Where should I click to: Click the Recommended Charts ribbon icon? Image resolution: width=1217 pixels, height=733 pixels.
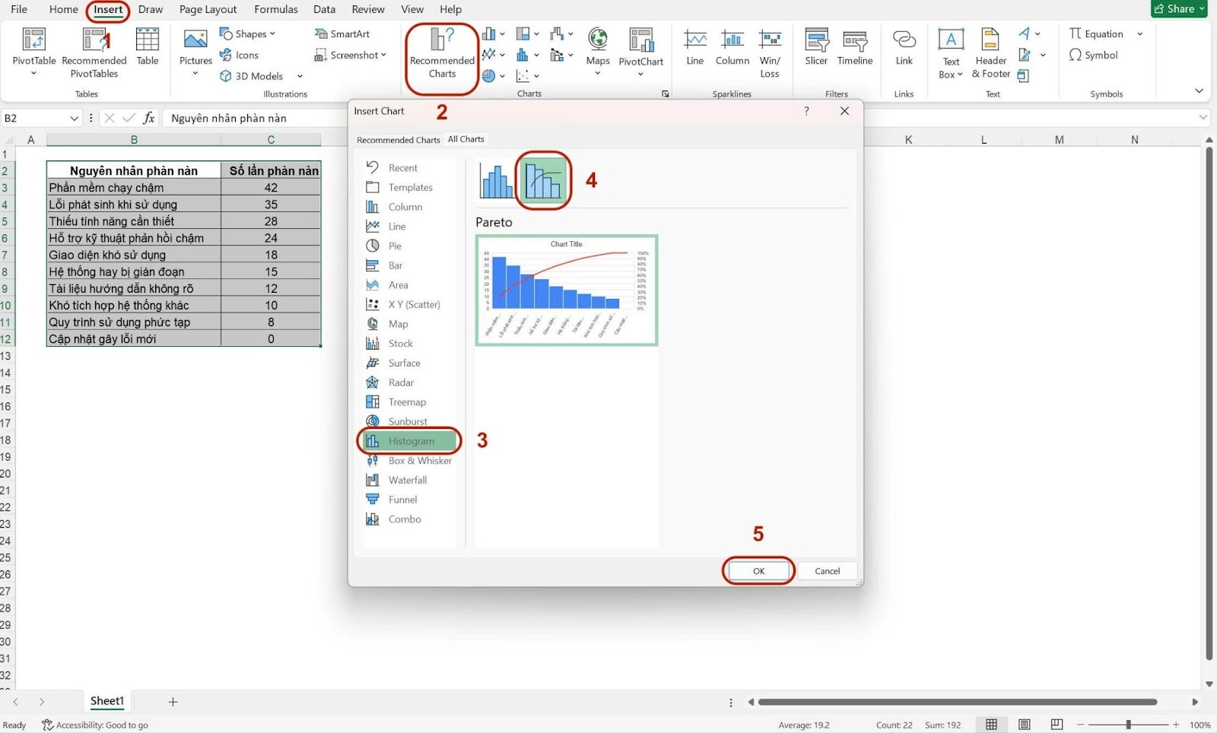coord(442,53)
